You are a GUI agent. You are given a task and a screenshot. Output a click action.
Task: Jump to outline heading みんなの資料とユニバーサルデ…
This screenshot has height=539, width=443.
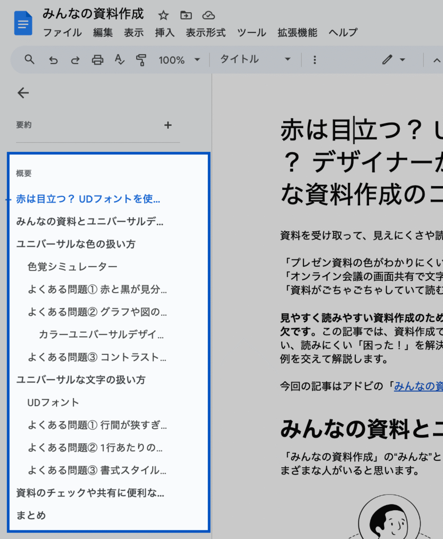click(x=90, y=221)
